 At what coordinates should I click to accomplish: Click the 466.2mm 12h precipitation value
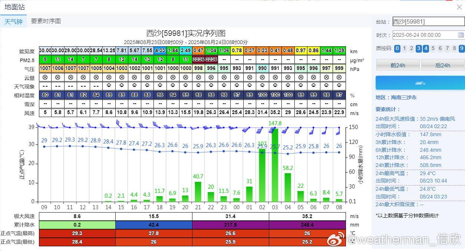(431, 158)
